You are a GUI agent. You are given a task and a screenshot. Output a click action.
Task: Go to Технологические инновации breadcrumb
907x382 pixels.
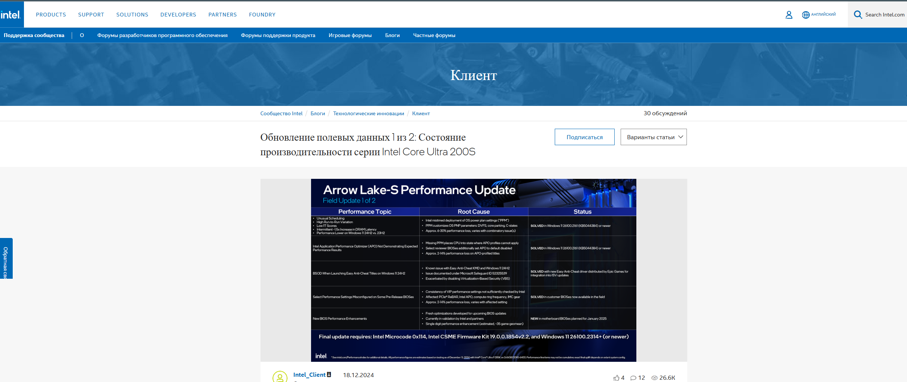click(x=369, y=113)
